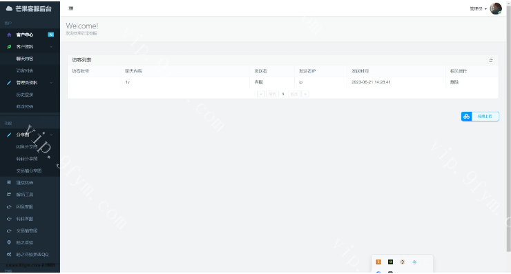Viewport: 511px width, 274px height.
Task: Click the hand icon next to 交易猫客服
Action: click(9, 231)
